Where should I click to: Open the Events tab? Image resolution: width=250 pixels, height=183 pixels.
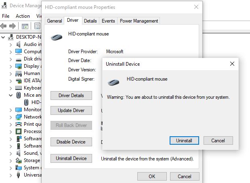click(x=108, y=21)
